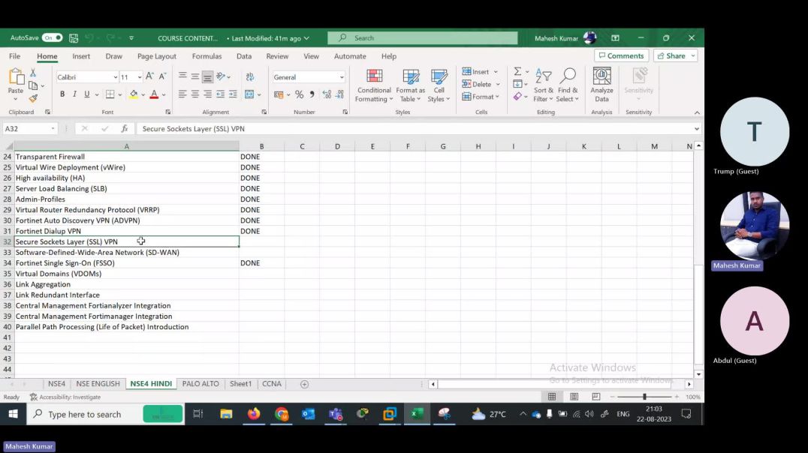Screen dimensions: 808x453
Task: Click the Insert cells button
Action: pos(475,71)
